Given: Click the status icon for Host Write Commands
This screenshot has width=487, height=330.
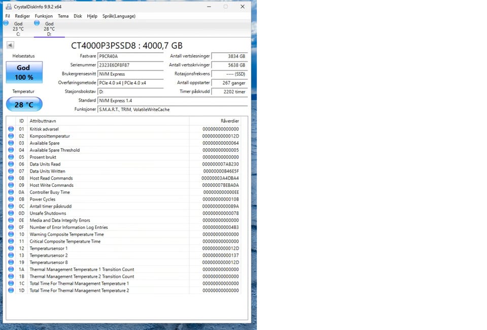Looking at the screenshot, I should click(11, 185).
